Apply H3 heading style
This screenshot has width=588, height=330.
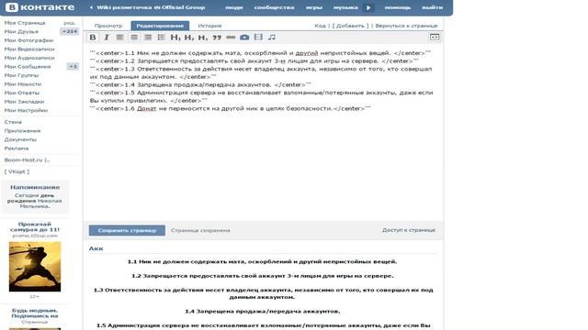point(203,37)
